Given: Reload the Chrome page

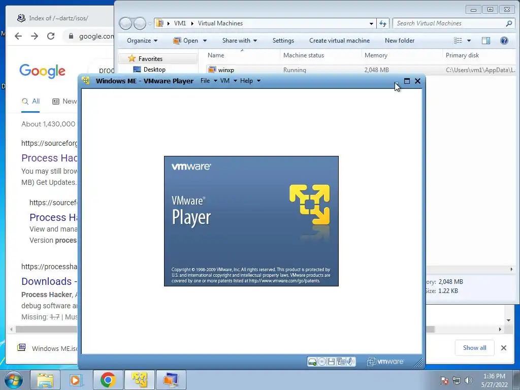Looking at the screenshot, I should pos(51,36).
